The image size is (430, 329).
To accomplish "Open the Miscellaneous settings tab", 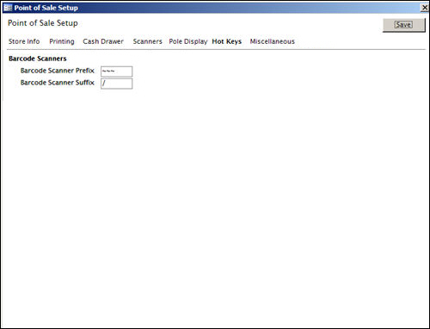I will [273, 41].
